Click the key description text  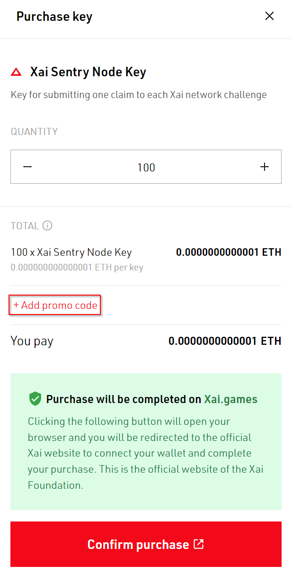pos(139,95)
